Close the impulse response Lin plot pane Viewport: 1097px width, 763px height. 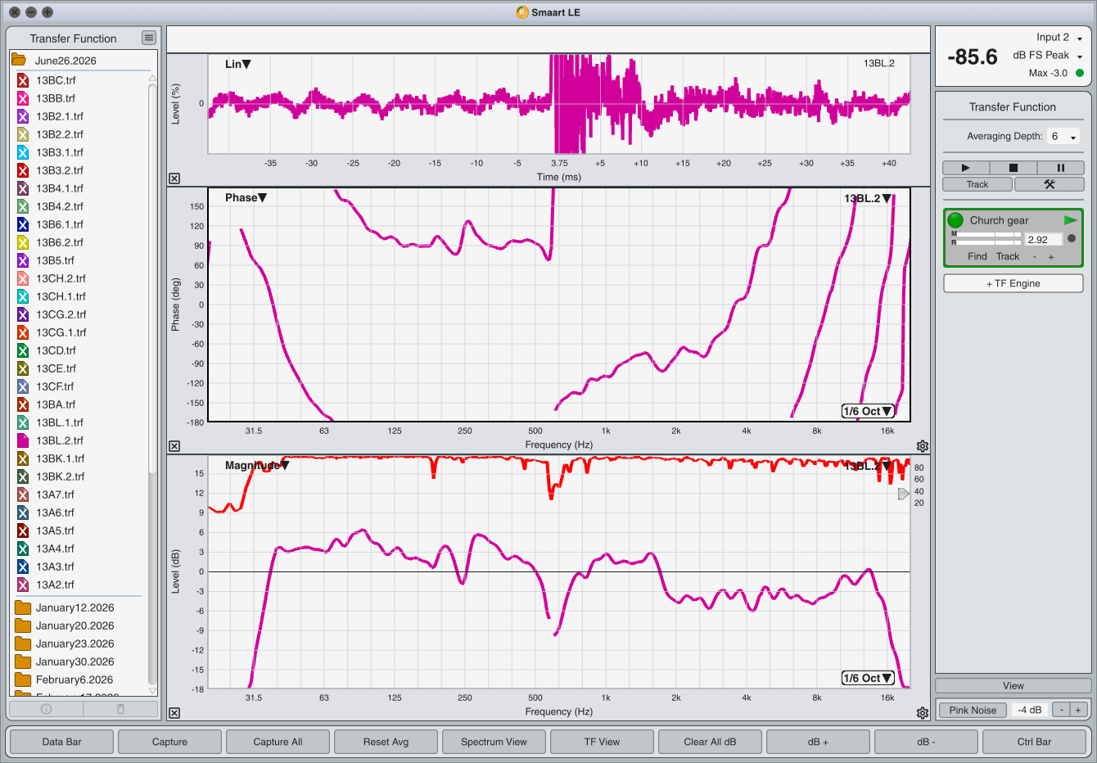pos(174,178)
